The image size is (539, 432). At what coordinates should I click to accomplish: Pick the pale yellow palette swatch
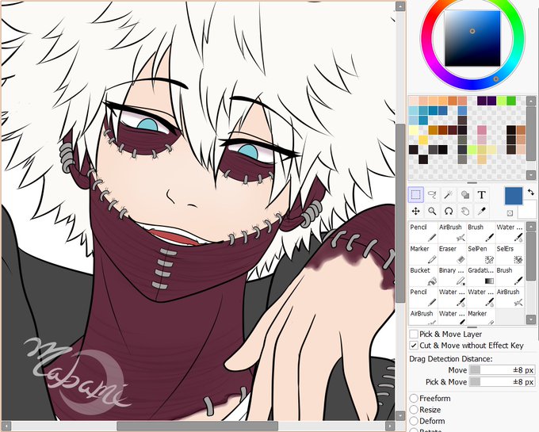tap(414, 130)
